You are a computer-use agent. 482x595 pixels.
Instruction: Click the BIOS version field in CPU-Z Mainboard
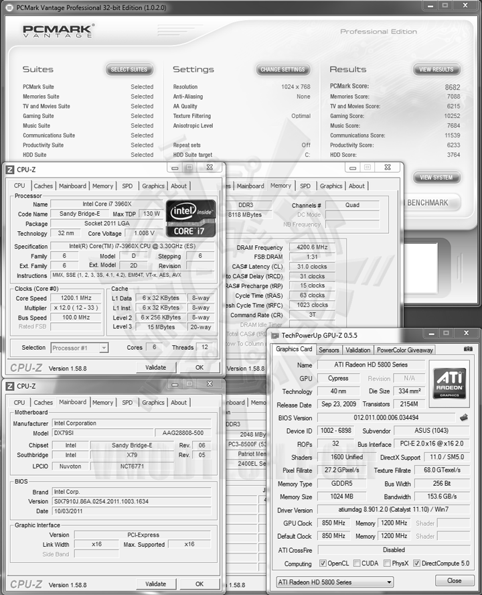pyautogui.click(x=131, y=501)
